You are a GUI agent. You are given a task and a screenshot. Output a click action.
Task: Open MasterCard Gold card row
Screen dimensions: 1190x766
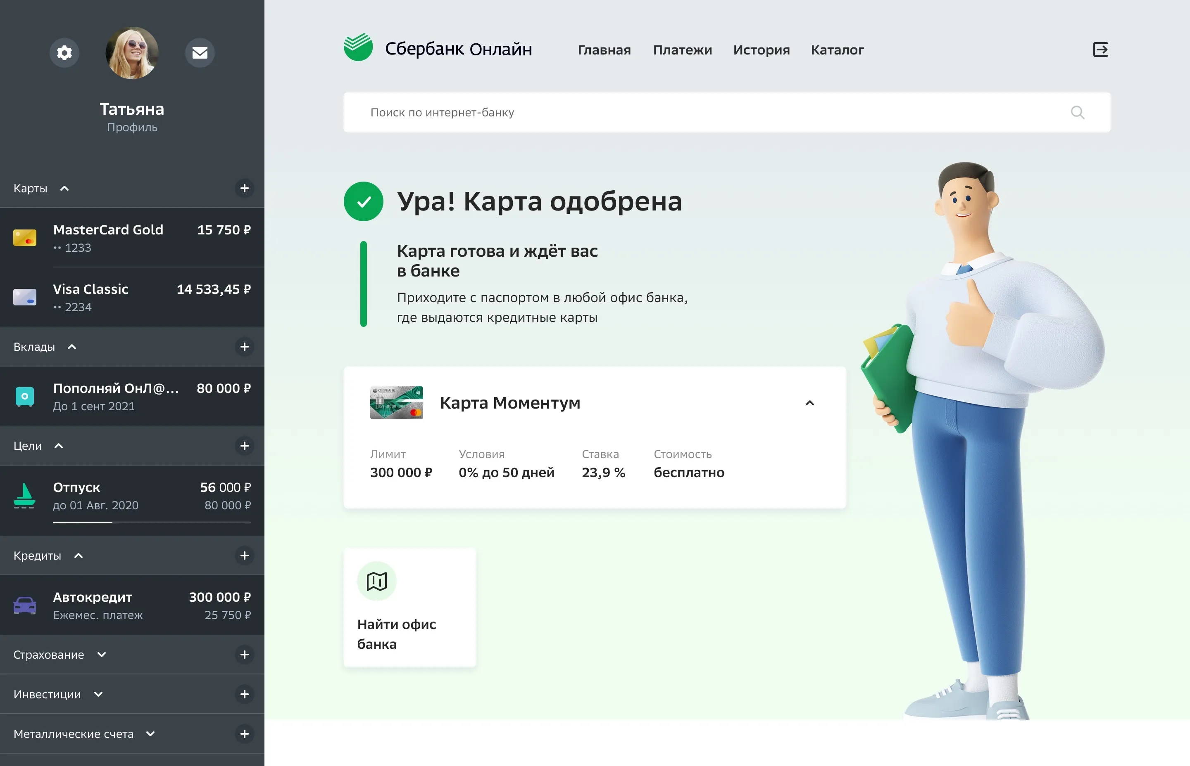pyautogui.click(x=132, y=238)
